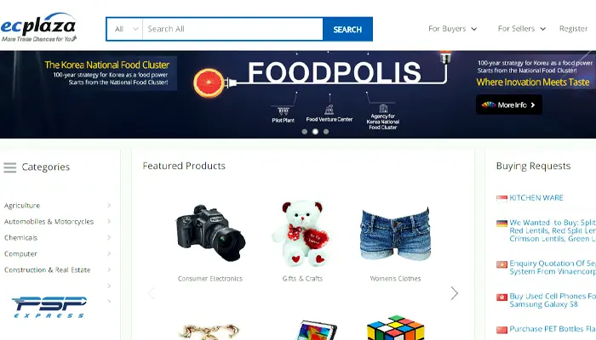Open the All search category dropdown
The image size is (596, 340).
tap(125, 29)
